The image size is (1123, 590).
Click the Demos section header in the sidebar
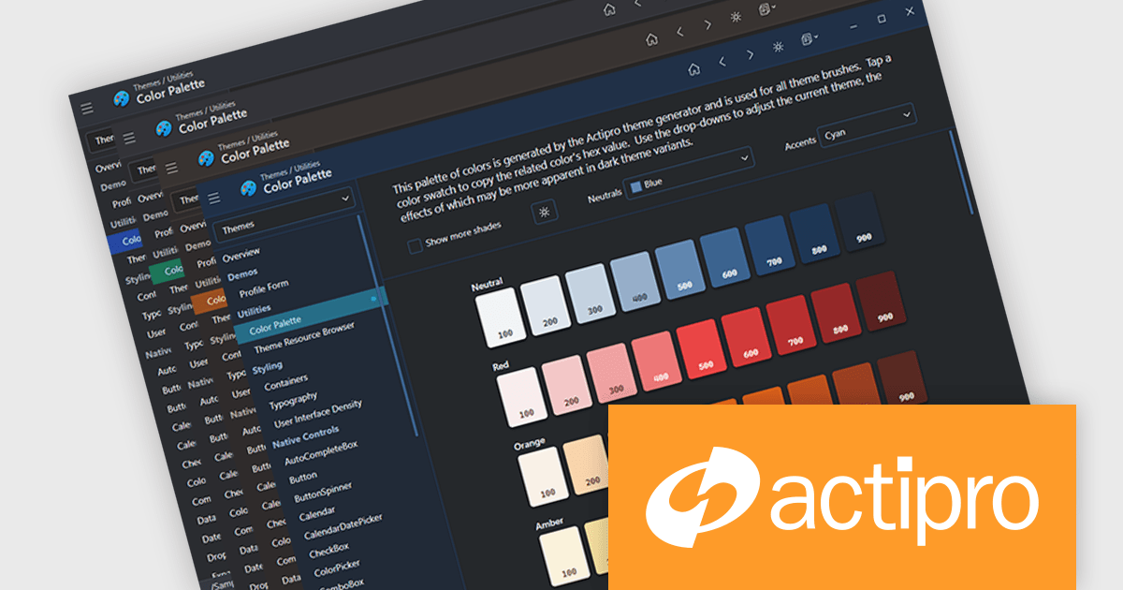pos(241,273)
